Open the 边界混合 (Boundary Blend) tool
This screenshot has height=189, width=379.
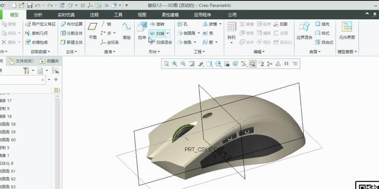[x=305, y=31]
